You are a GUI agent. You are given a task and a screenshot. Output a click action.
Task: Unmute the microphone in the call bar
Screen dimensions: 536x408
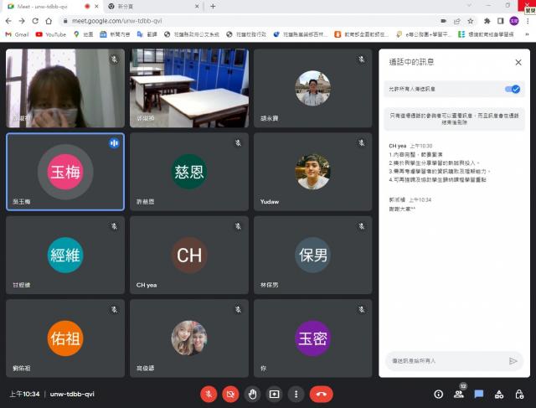[x=209, y=393]
